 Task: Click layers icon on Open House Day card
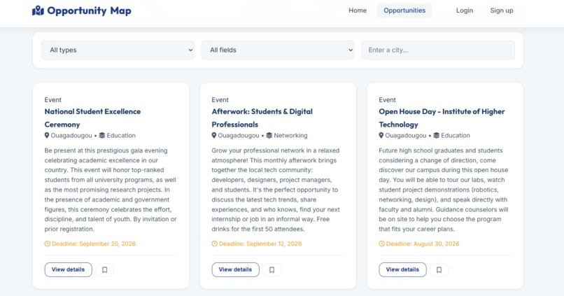pos(437,136)
